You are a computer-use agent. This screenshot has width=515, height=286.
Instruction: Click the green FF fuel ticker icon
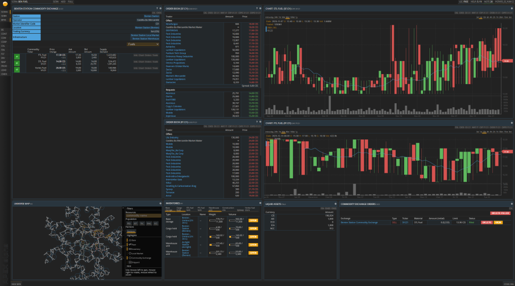(17, 56)
